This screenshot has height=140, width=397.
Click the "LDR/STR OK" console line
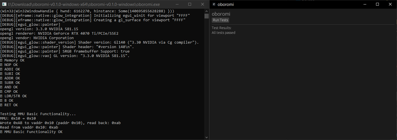pyautogui.click(x=15, y=96)
